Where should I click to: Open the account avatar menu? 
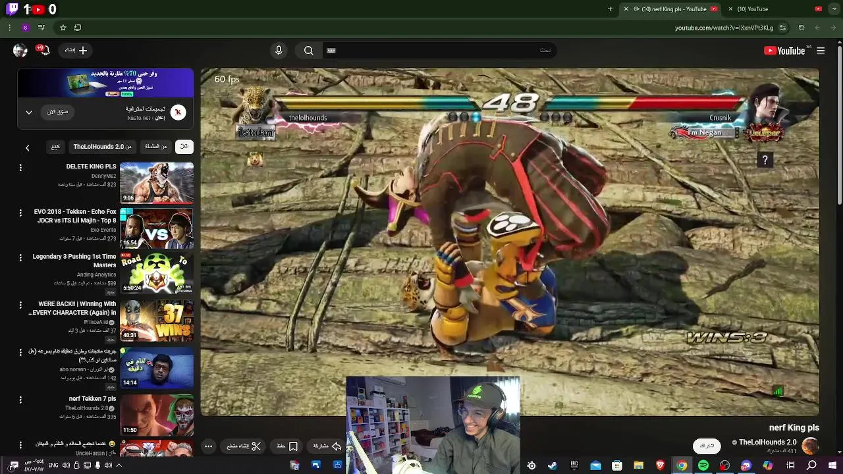[x=20, y=50]
